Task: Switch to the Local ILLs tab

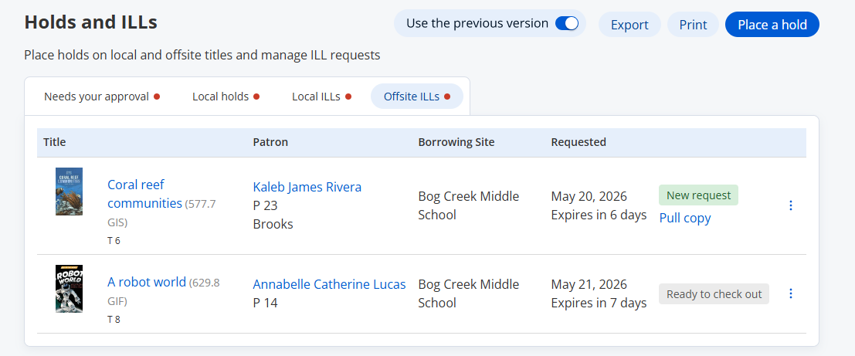Action: (322, 97)
